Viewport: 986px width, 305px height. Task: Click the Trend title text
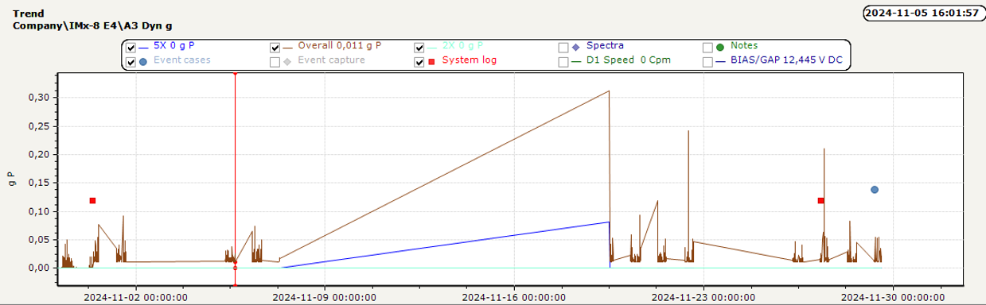coord(29,14)
